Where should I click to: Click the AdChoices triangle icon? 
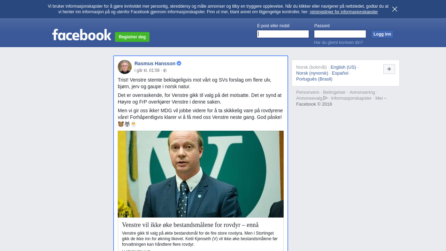pyautogui.click(x=325, y=98)
